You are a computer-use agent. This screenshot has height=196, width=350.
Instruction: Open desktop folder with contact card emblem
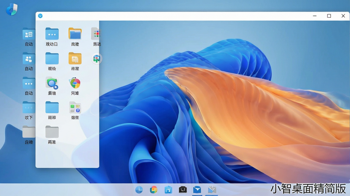[x=29, y=34]
